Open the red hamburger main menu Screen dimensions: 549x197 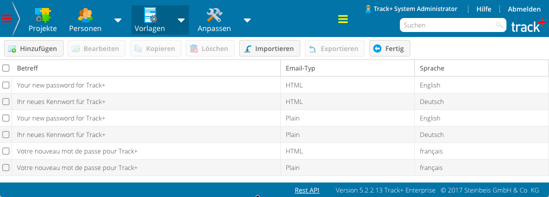(x=7, y=18)
